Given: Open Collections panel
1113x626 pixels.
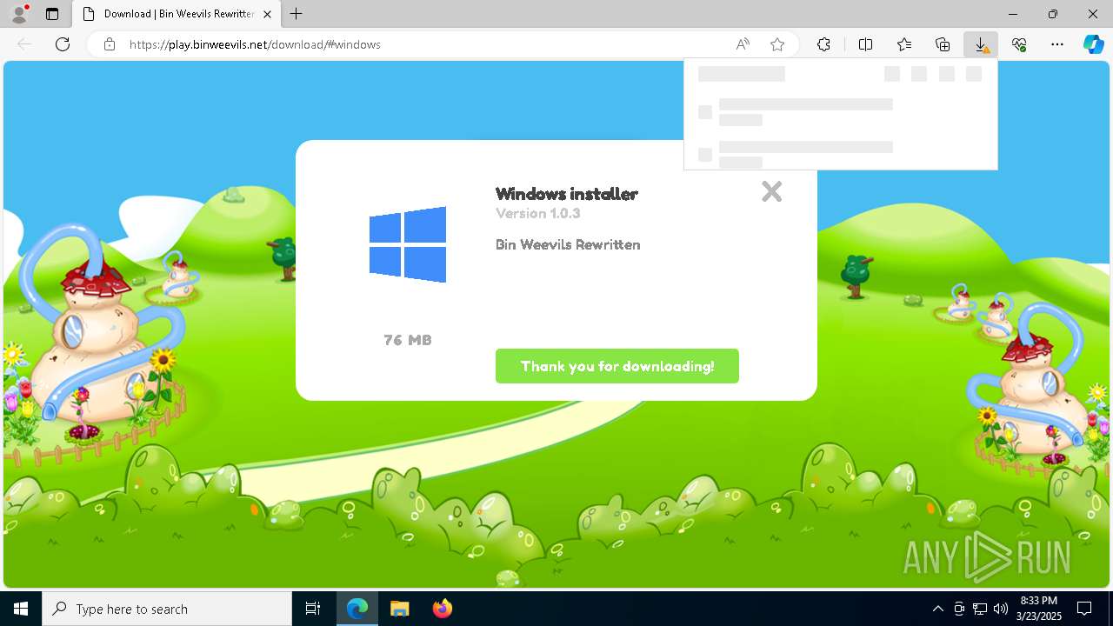Looking at the screenshot, I should tap(943, 44).
